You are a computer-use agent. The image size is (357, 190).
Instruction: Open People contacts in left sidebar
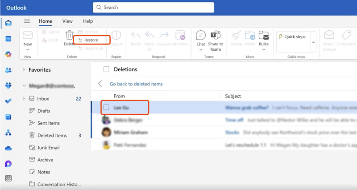[x=8, y=70]
